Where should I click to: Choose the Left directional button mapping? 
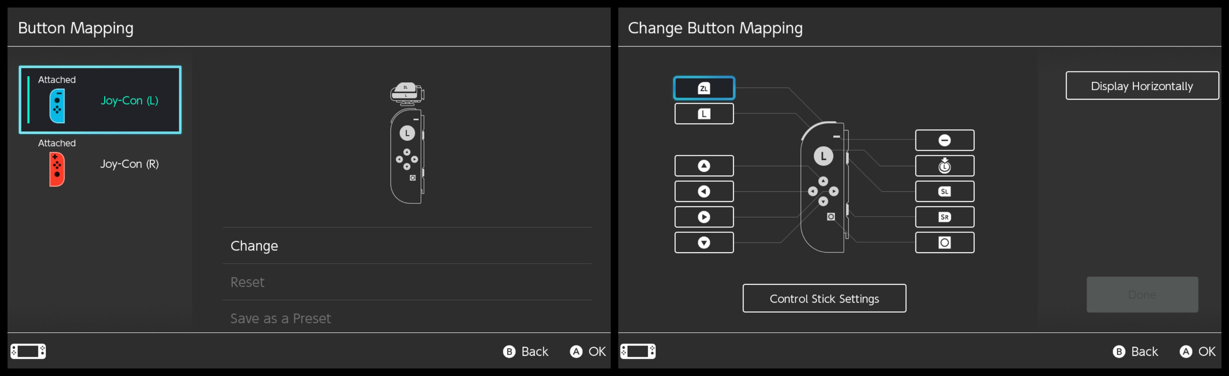[704, 191]
